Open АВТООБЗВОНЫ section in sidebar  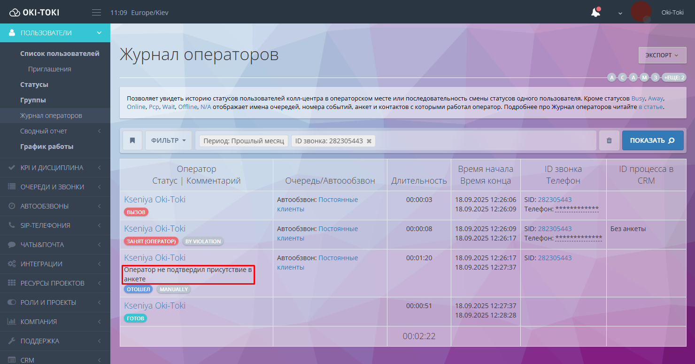pyautogui.click(x=44, y=206)
